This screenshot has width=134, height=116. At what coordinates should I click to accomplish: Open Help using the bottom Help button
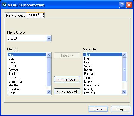(x=121, y=109)
